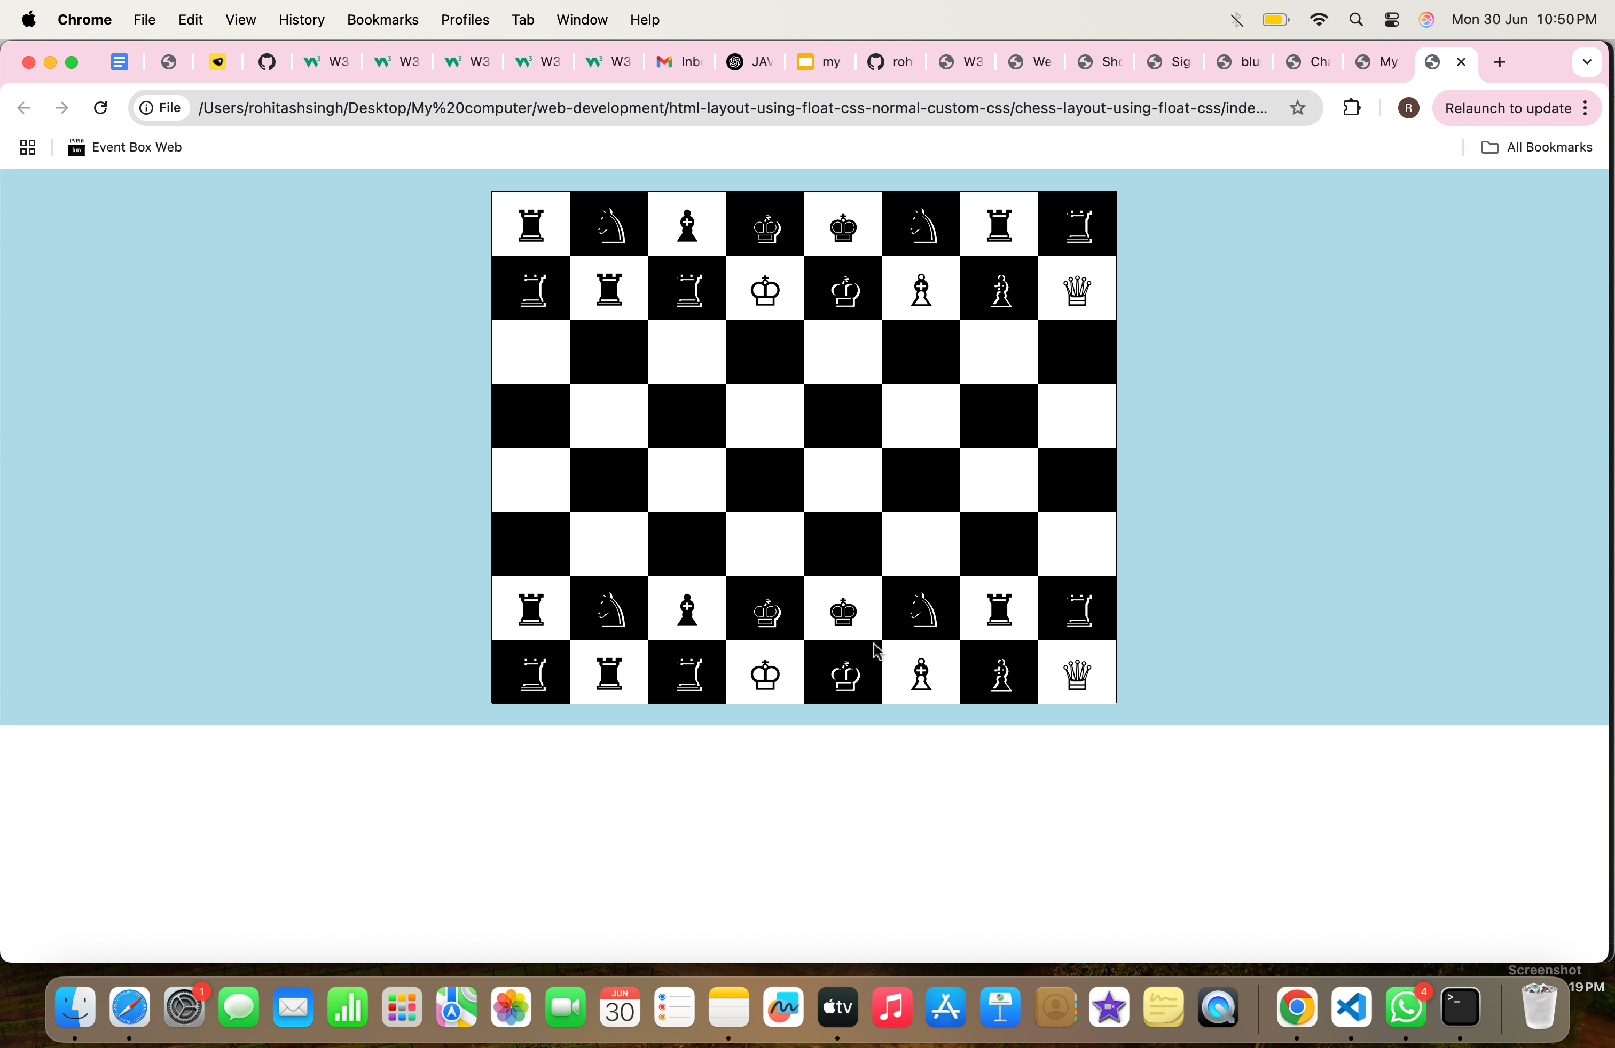Viewport: 1615px width, 1048px height.
Task: Open the Event Box Web bookmark
Action: tap(125, 147)
